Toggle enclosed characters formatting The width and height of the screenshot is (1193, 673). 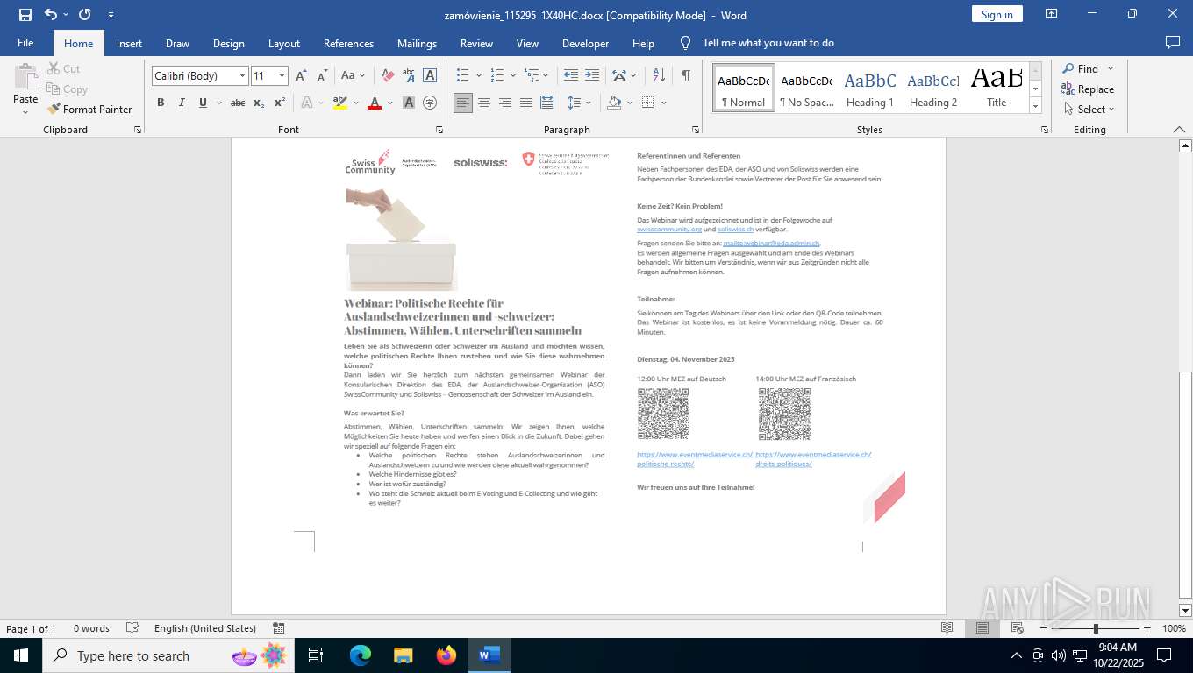point(430,103)
